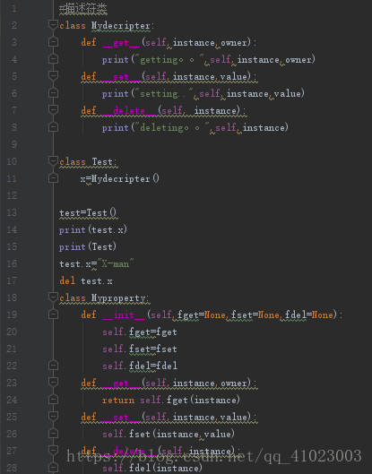The height and width of the screenshot is (474, 372).
Task: Click the fold end marker on line 4
Action: click(53, 58)
